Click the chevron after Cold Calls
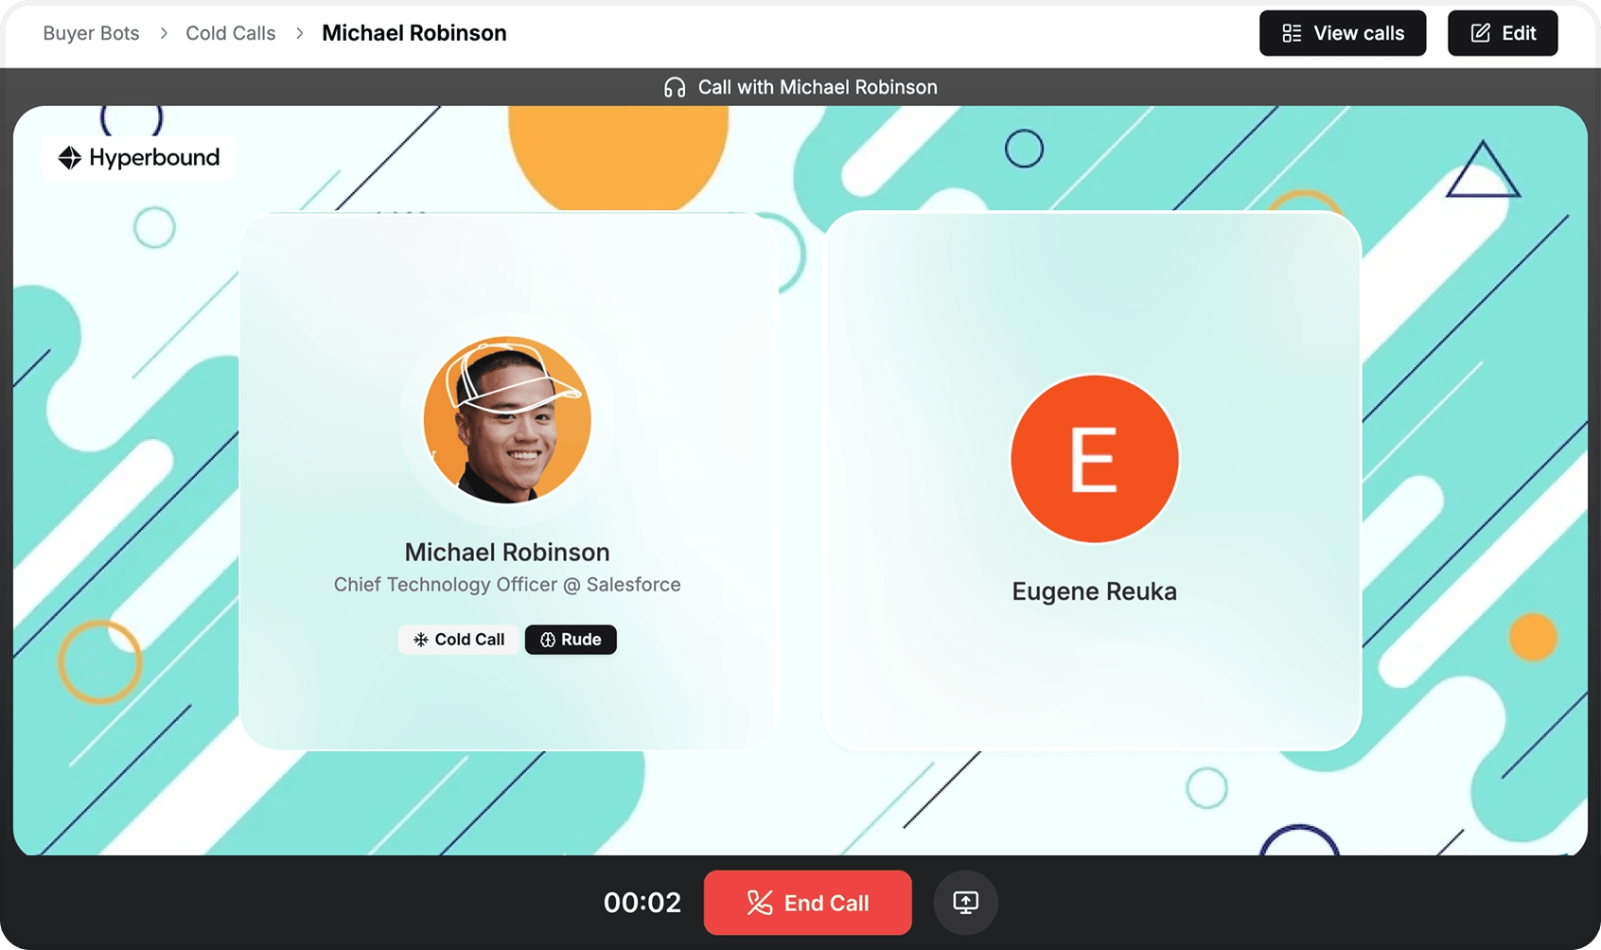 pos(300,33)
